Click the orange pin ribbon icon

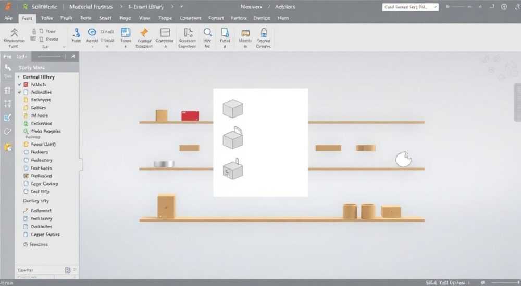click(x=144, y=33)
